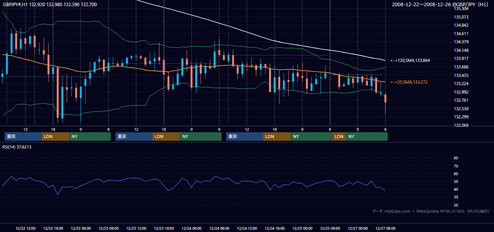Click the 東京 session block for 12/24

point(245,136)
